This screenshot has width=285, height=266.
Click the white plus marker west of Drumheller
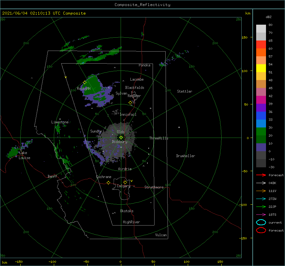pyautogui.click(x=179, y=127)
